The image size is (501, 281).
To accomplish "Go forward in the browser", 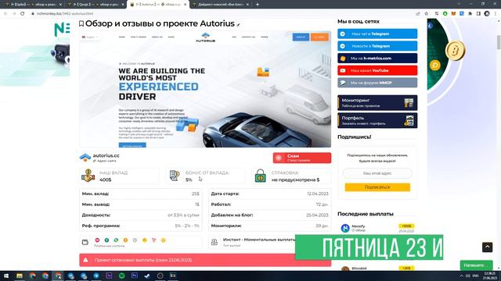I will coord(14,14).
